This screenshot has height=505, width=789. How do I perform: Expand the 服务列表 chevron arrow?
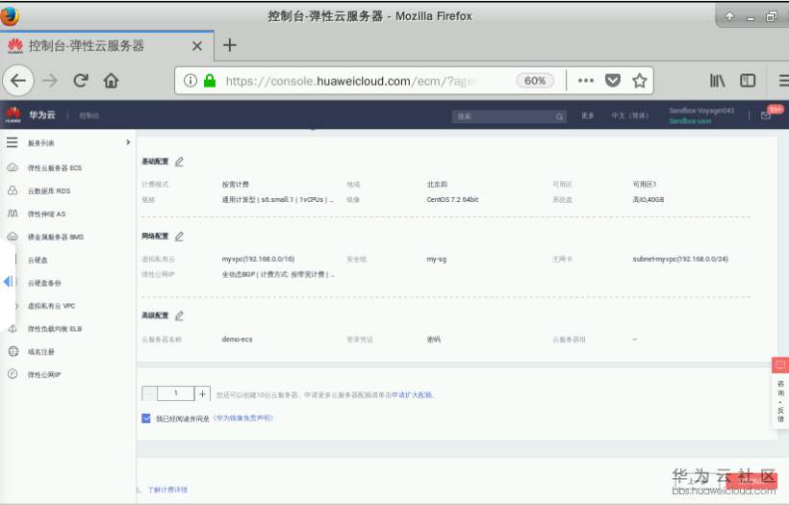128,142
